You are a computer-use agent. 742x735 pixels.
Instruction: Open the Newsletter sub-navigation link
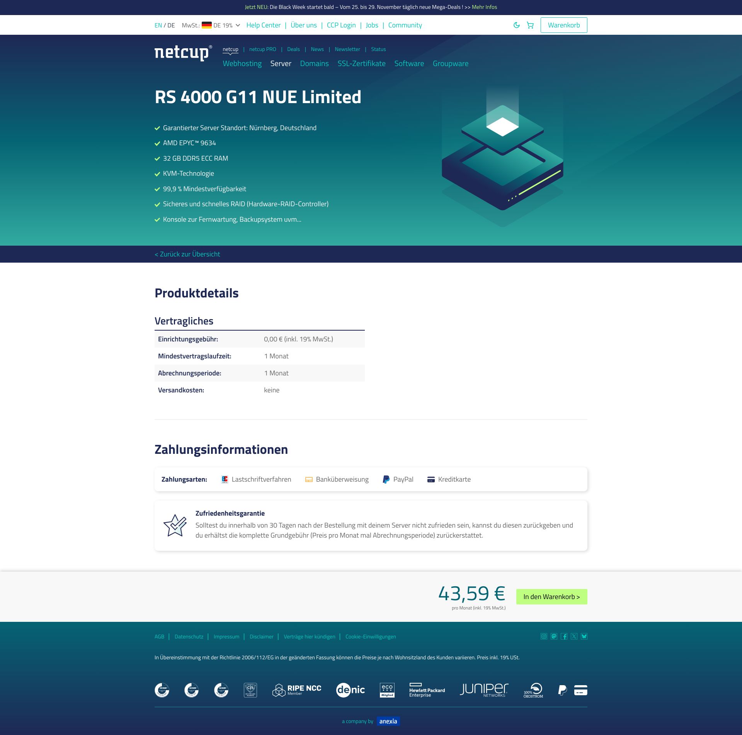347,49
